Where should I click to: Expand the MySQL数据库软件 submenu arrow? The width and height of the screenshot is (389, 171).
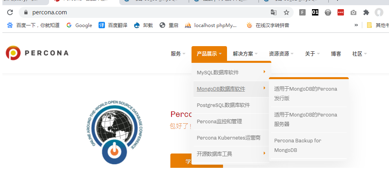(265, 72)
